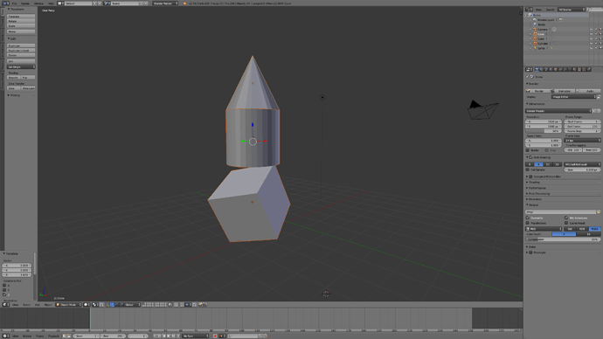Toggle the Cache Result checkbox
The height and width of the screenshot is (339, 603).
(x=566, y=223)
